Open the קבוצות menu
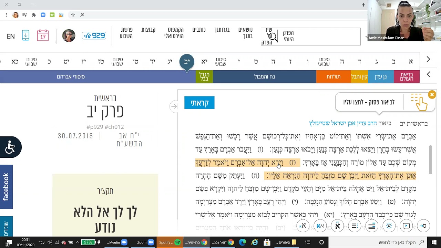The width and height of the screenshot is (441, 248). [148, 30]
